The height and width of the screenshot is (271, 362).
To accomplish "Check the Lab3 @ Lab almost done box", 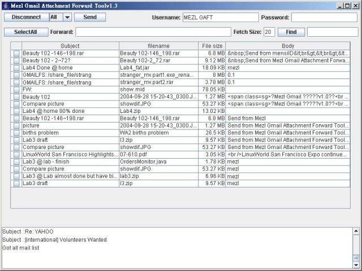I will pyautogui.click(x=16, y=176).
